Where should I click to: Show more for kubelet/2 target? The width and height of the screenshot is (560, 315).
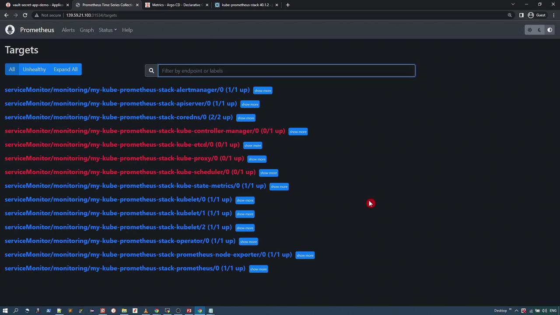pos(245,228)
